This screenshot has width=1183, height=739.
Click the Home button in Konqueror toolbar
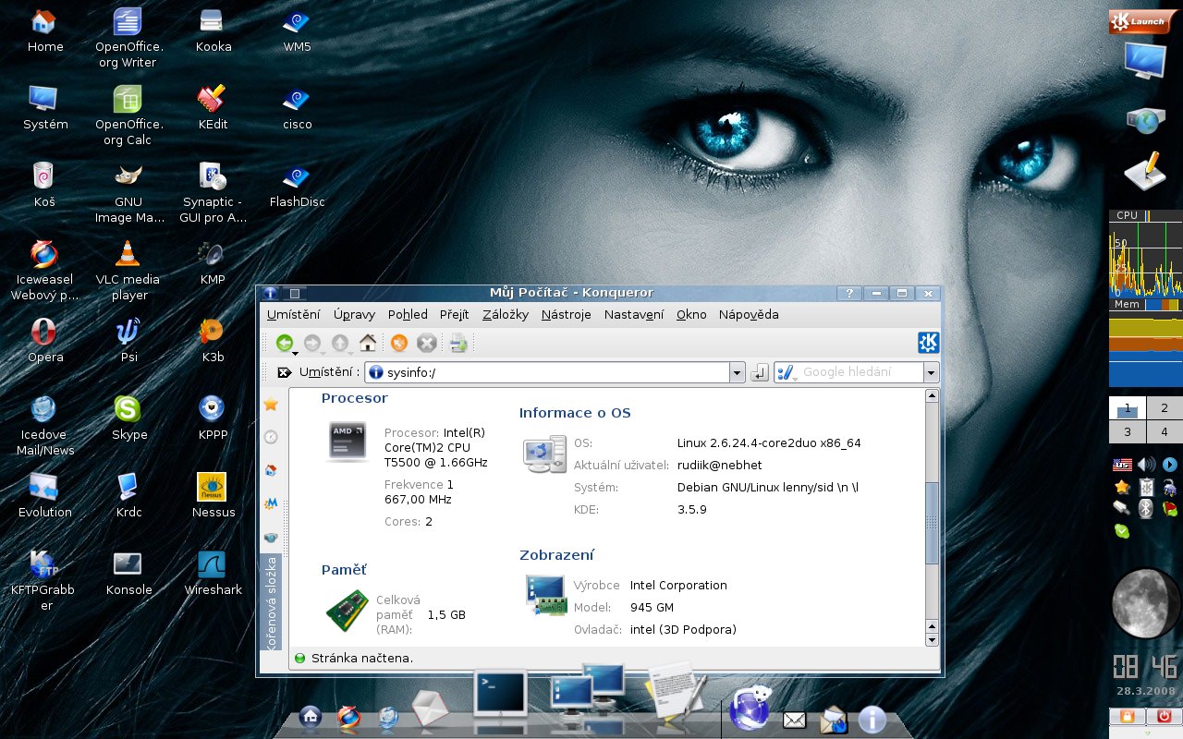click(368, 343)
